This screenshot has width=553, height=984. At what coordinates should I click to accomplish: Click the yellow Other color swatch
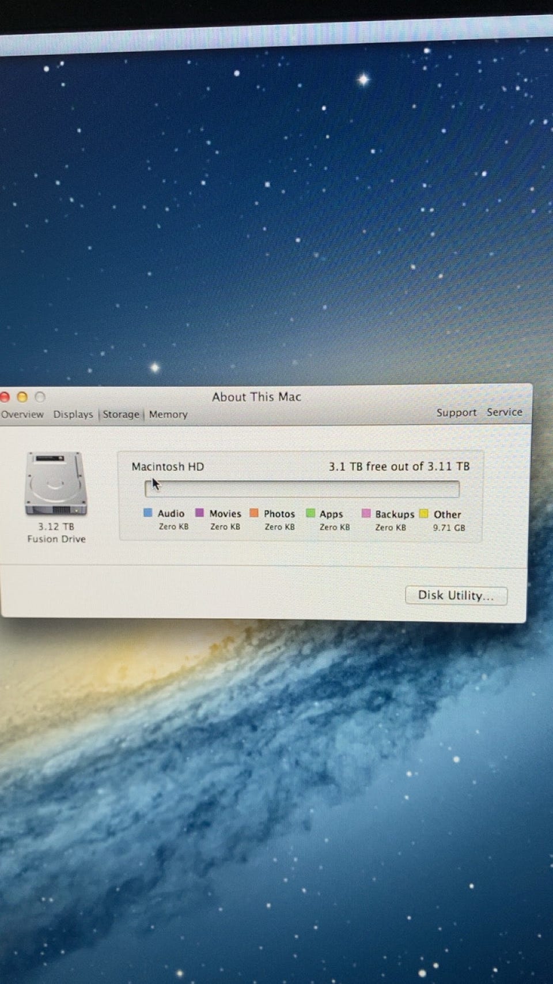pos(424,514)
